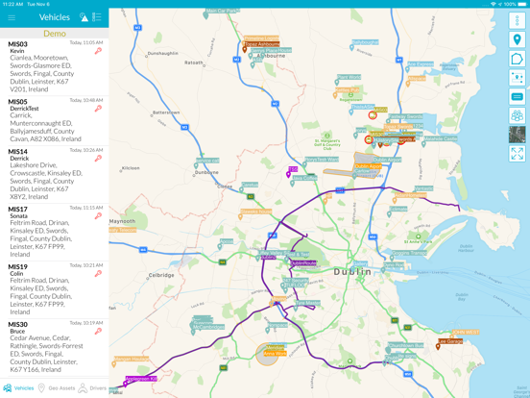This screenshot has height=398, width=530.
Task: Tap the Java Coffee map pin
Action: pos(293,184)
